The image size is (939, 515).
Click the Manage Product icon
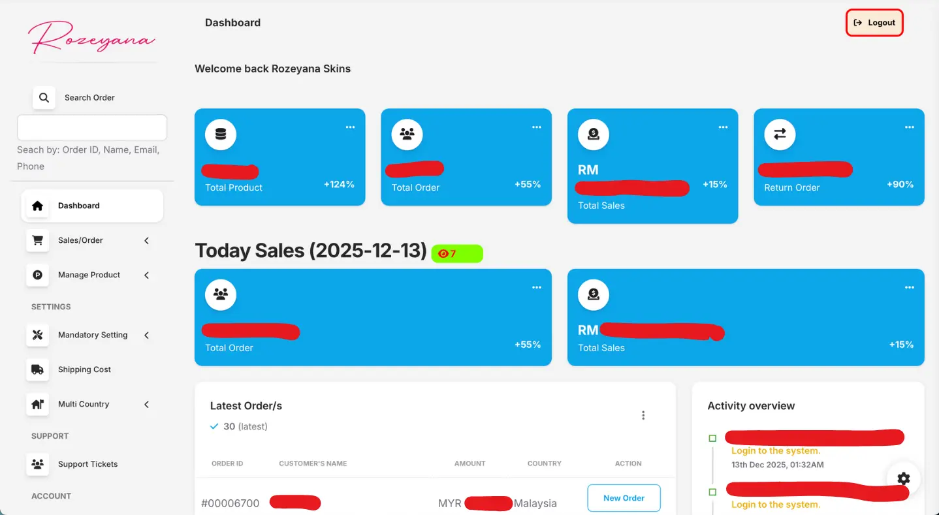click(x=38, y=275)
